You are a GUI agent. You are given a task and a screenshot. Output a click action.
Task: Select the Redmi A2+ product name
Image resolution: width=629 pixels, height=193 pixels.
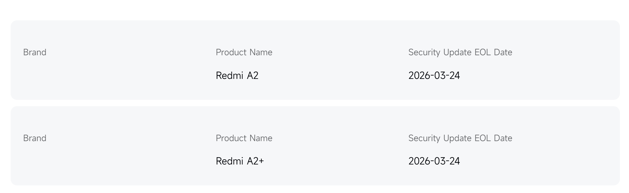tap(240, 161)
